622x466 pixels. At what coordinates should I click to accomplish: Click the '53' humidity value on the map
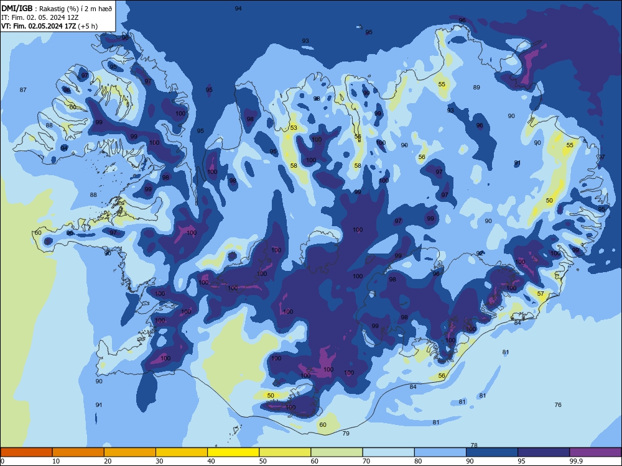tap(294, 127)
